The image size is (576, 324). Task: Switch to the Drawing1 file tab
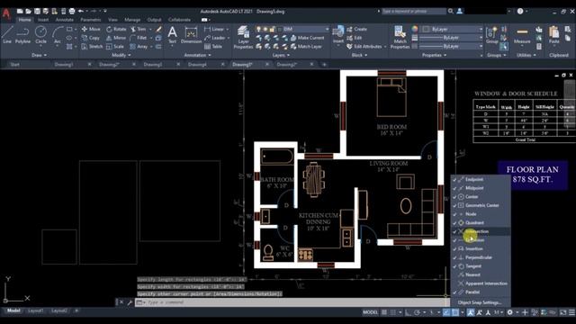click(64, 64)
